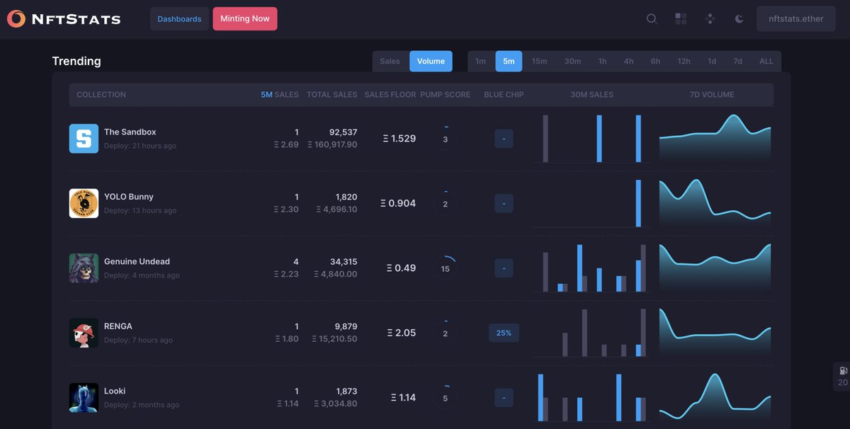Open the Genuine Undead collection name link
Image resolution: width=850 pixels, height=429 pixels.
click(x=138, y=261)
